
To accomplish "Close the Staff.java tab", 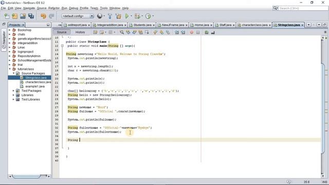I will 233,25.
